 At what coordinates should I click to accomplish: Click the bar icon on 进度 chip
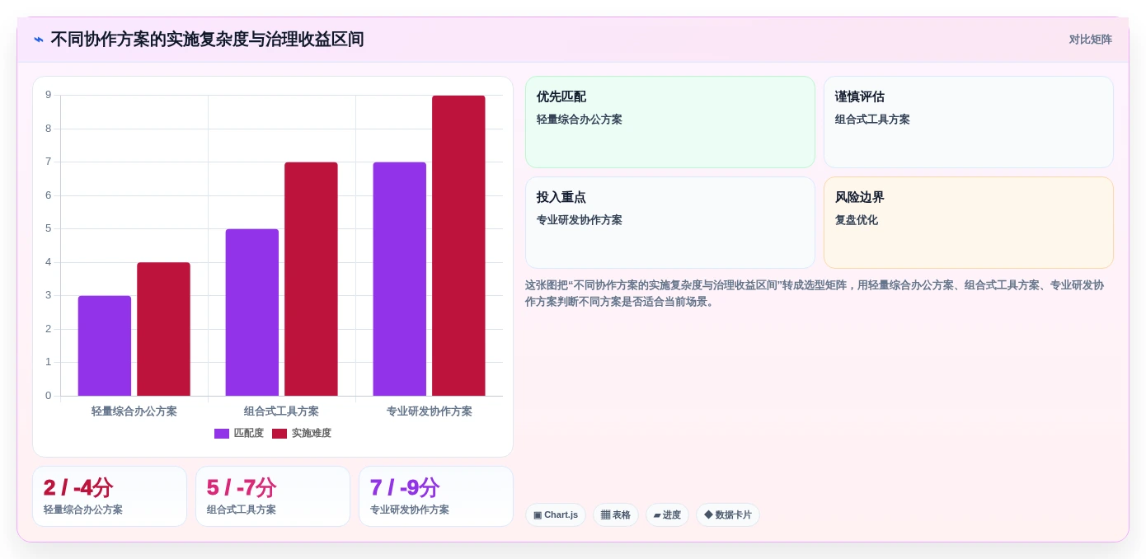click(x=657, y=515)
